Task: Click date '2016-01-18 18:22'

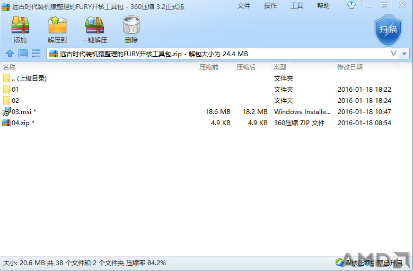Action: [x=365, y=89]
